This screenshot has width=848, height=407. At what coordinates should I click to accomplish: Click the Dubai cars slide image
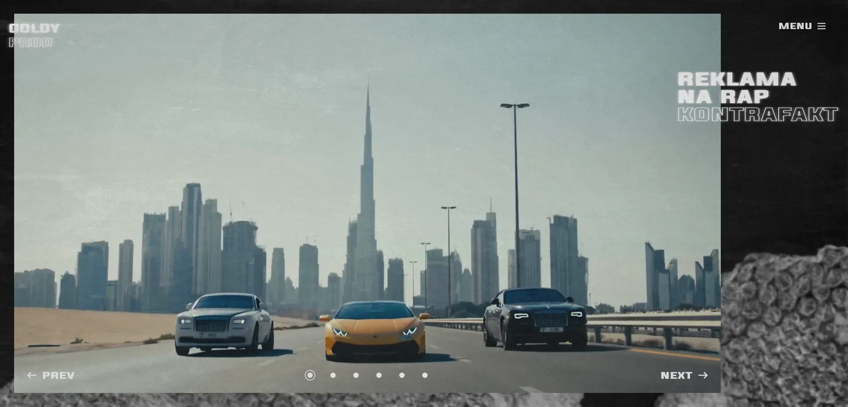pos(367,203)
